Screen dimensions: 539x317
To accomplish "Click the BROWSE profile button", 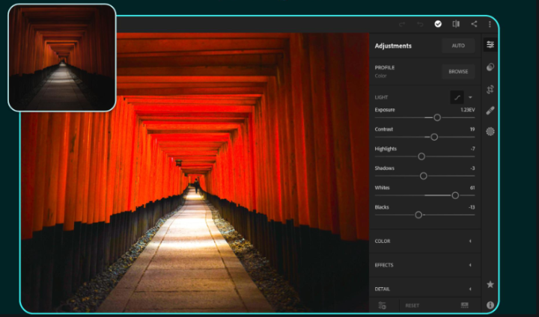I will [458, 72].
